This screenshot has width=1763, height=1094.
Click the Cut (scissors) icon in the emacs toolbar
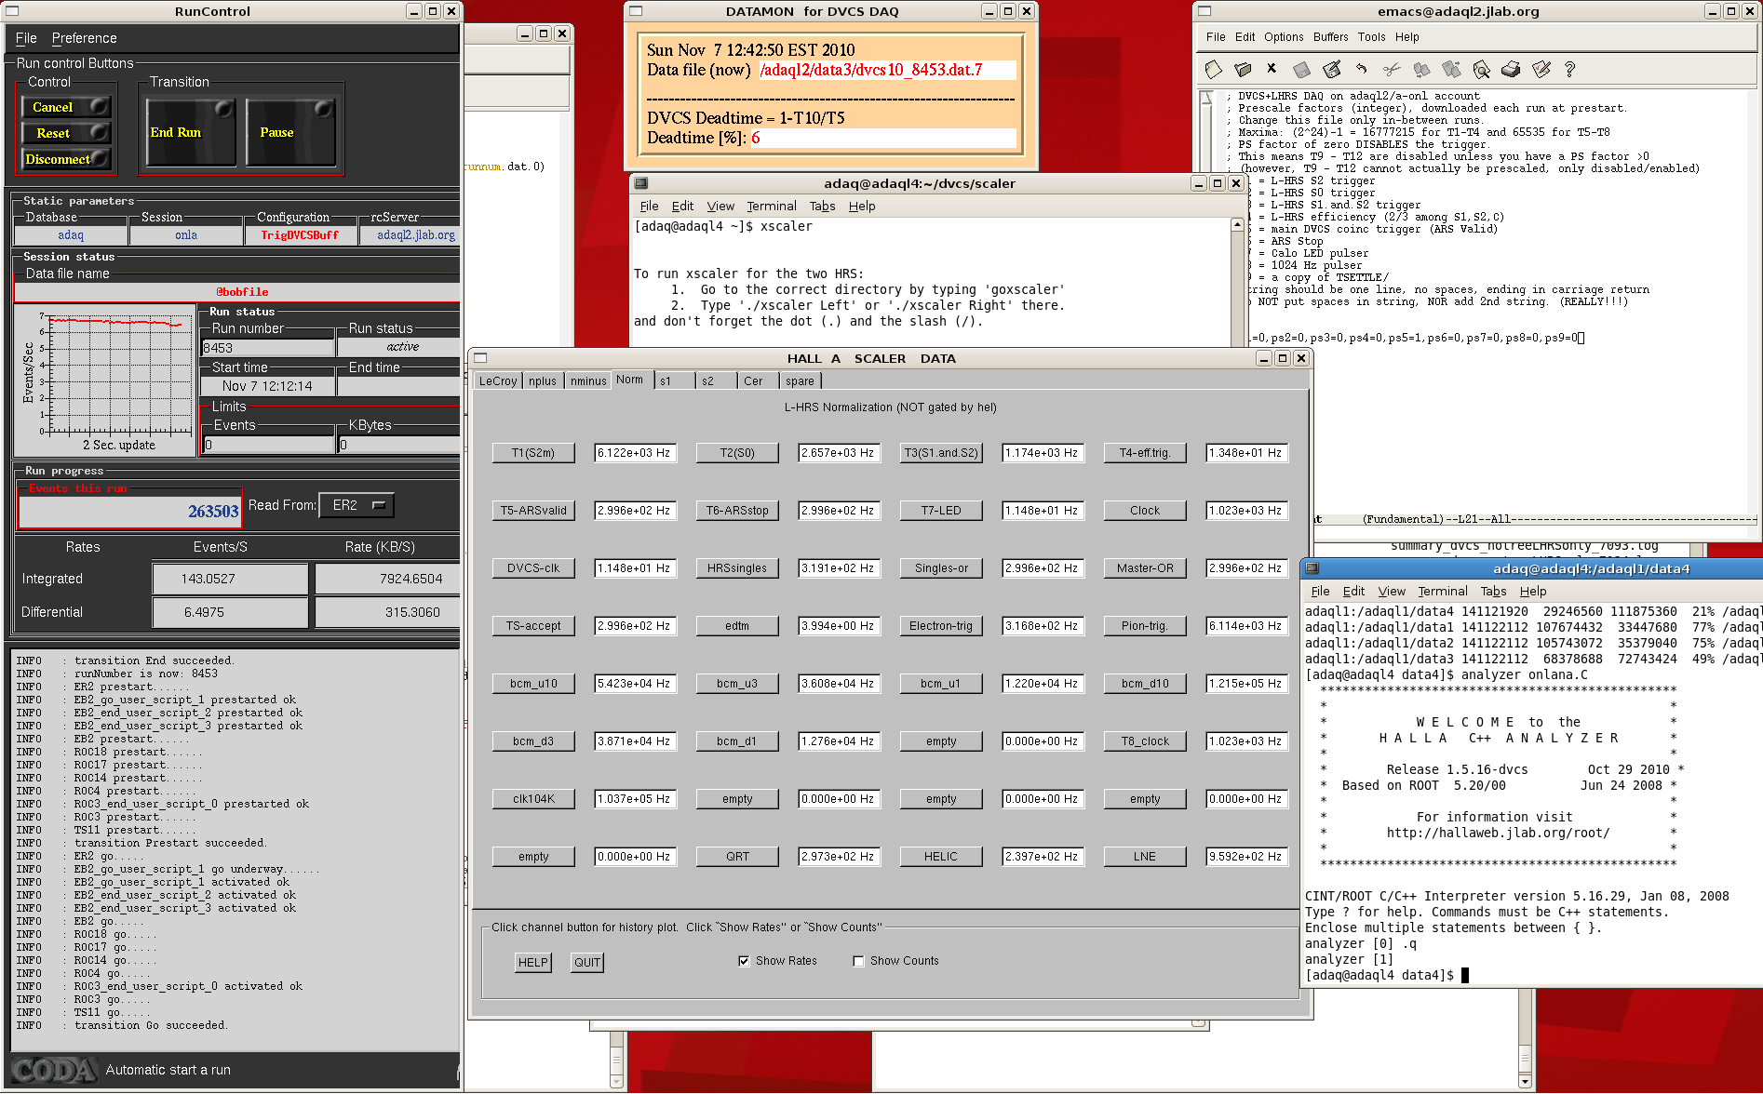[1392, 70]
